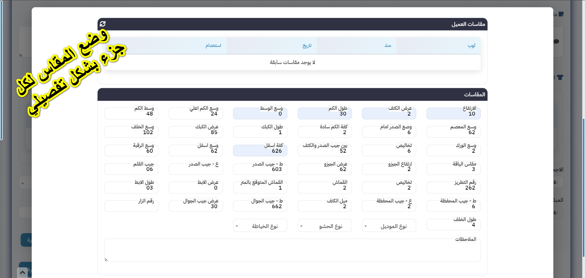This screenshot has height=278, width=585.
Task: Click the المقاسات section header
Action: pos(292,94)
